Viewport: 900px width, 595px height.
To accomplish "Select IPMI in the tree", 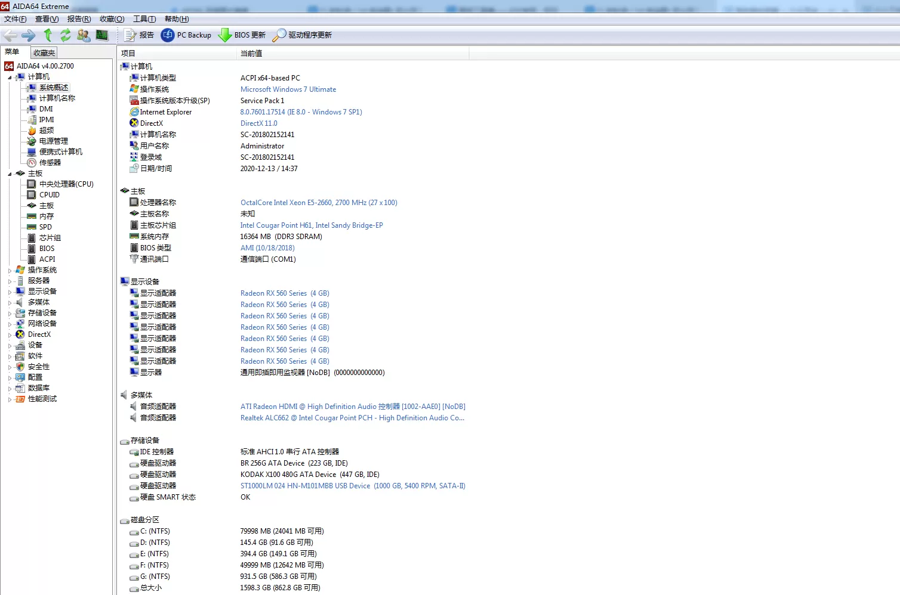I will [x=47, y=120].
